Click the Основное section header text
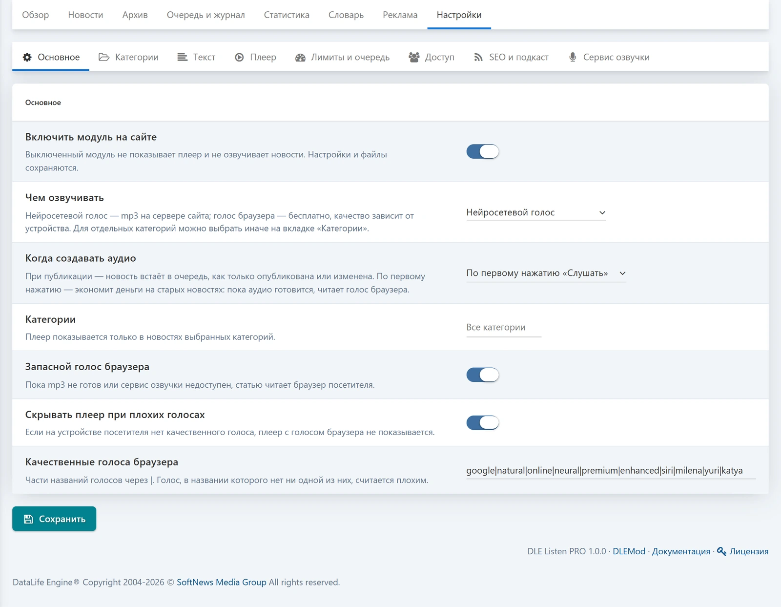Screen dimensions: 781x607 coord(43,103)
